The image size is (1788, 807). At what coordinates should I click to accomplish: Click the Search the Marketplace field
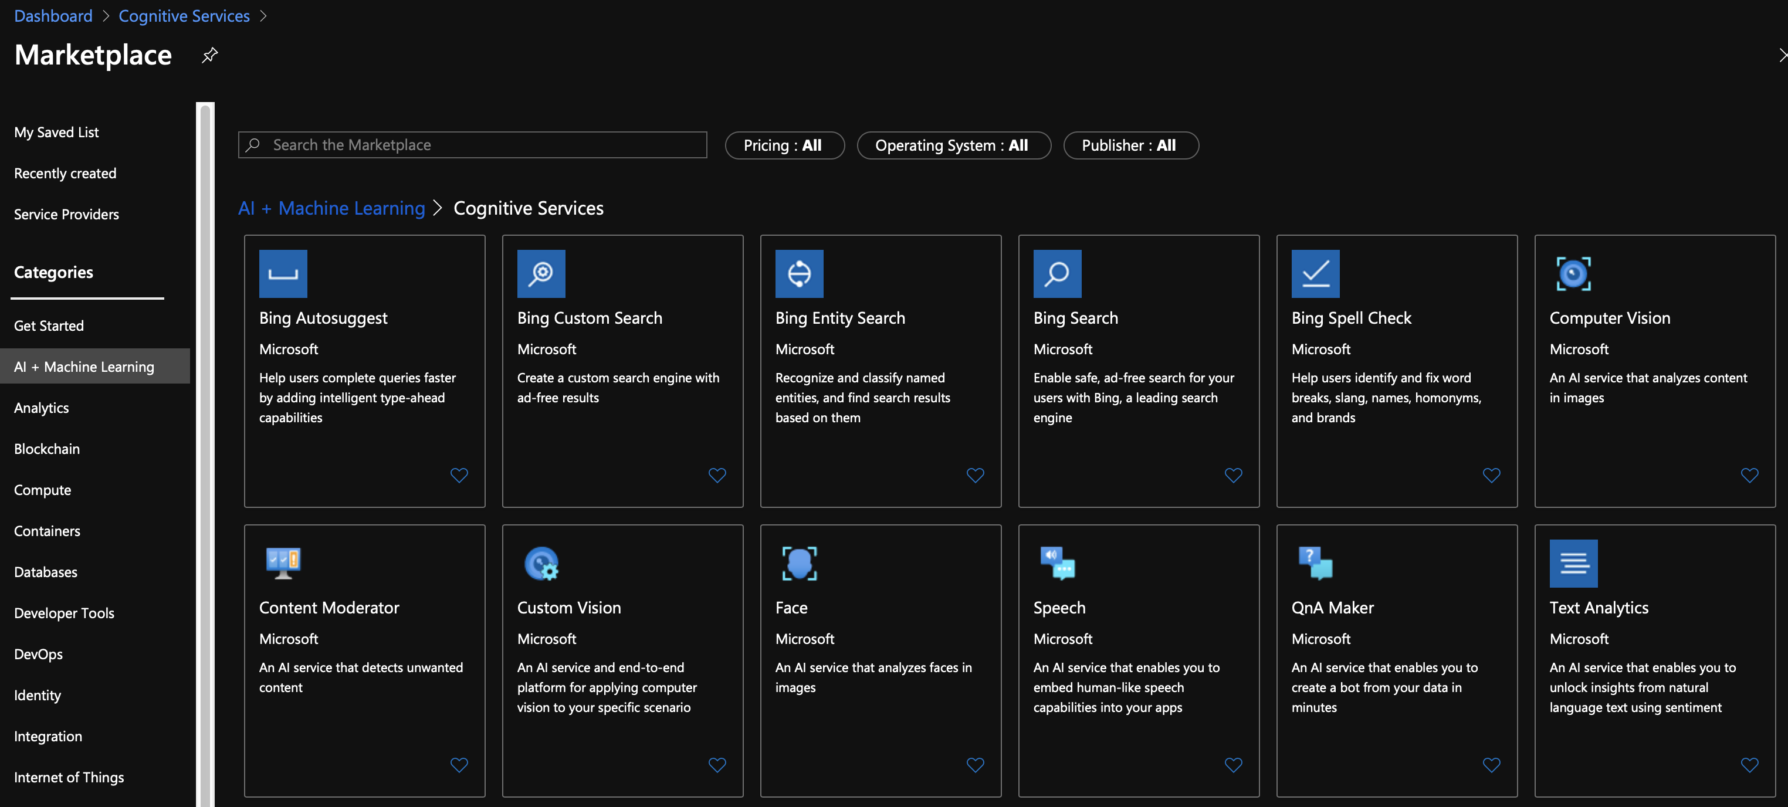(x=473, y=145)
